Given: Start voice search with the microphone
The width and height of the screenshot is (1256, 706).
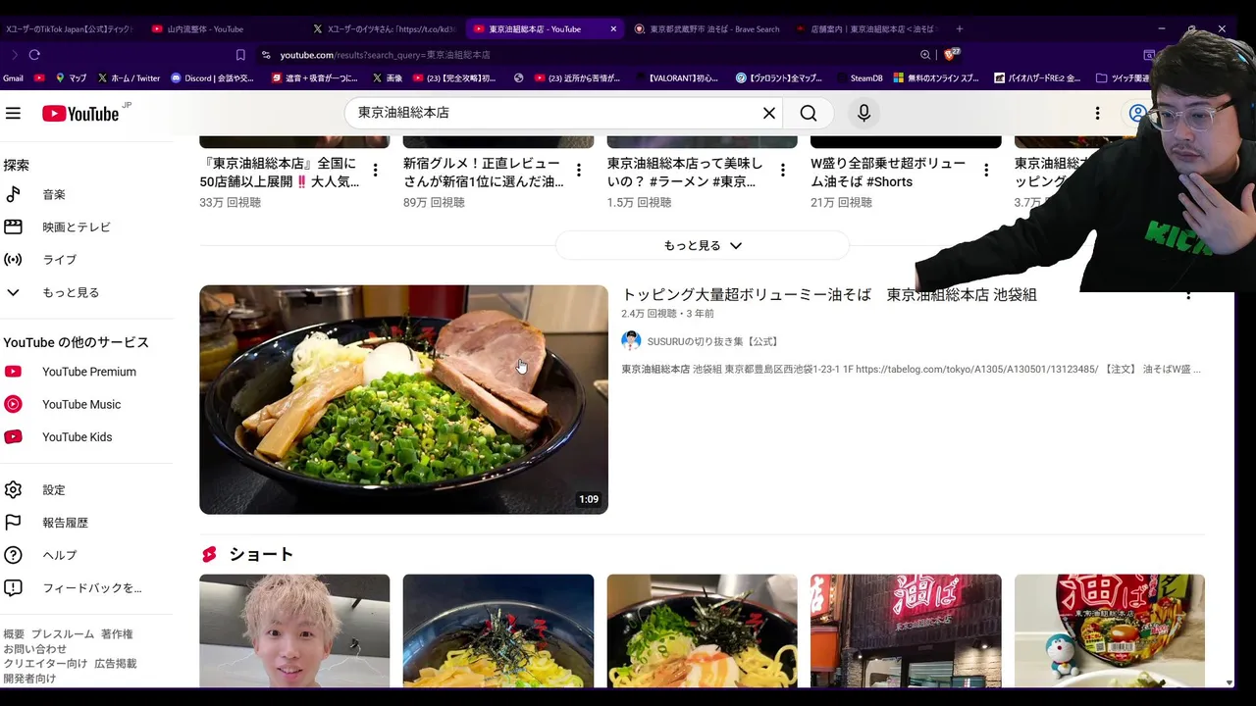Looking at the screenshot, I should tap(863, 113).
